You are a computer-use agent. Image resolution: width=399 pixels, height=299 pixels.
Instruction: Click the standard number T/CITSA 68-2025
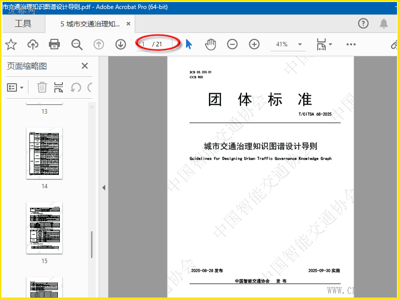tap(315, 114)
